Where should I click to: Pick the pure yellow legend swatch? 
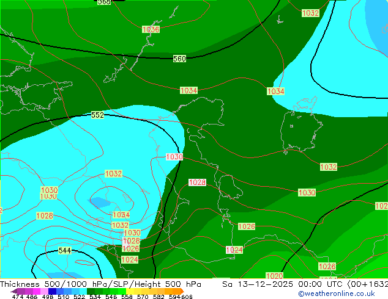pos(130,291)
